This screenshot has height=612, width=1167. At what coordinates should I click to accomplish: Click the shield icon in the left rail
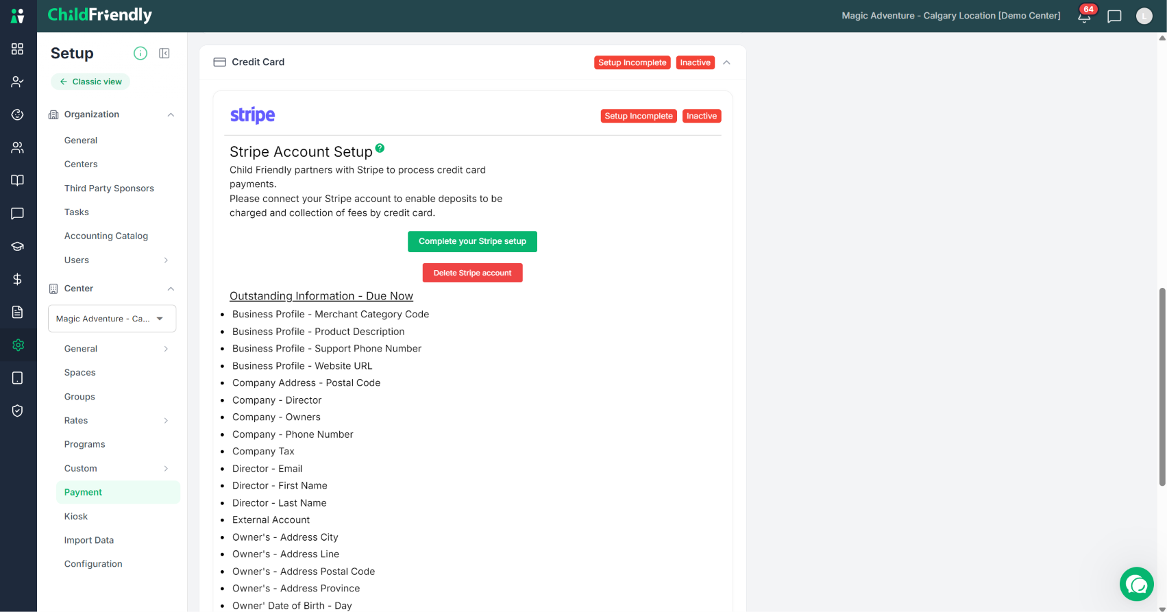pyautogui.click(x=18, y=411)
